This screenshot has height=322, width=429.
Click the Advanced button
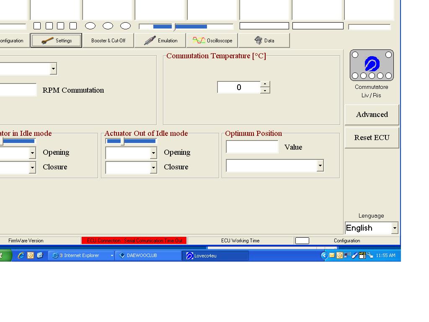pyautogui.click(x=372, y=114)
